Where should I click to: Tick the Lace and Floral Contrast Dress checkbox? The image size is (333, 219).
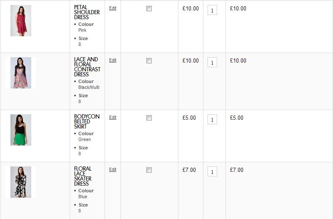pos(149,60)
